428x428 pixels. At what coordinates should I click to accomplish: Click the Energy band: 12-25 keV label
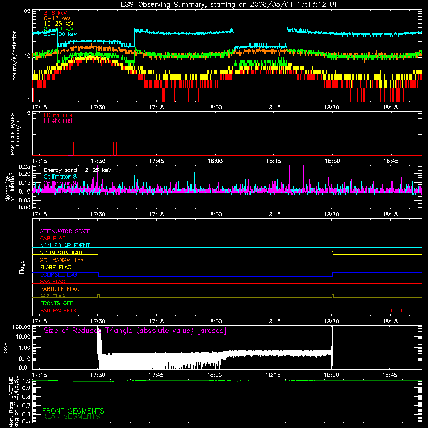point(78,170)
